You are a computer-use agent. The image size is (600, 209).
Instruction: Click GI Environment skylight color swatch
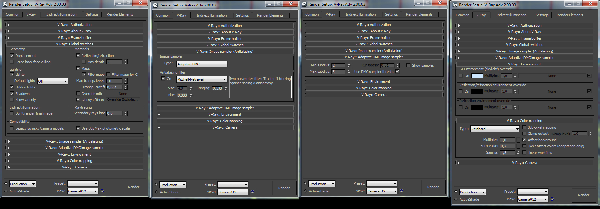coord(477,76)
